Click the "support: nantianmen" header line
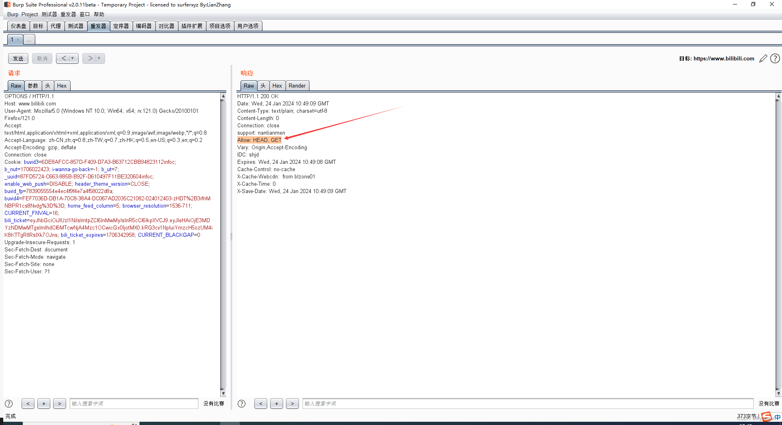The width and height of the screenshot is (782, 425). coord(261,133)
